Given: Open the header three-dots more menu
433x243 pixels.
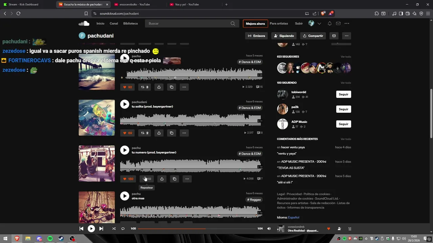Looking at the screenshot, I should point(347,23).
